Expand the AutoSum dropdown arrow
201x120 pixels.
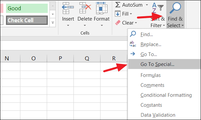pos(147,5)
